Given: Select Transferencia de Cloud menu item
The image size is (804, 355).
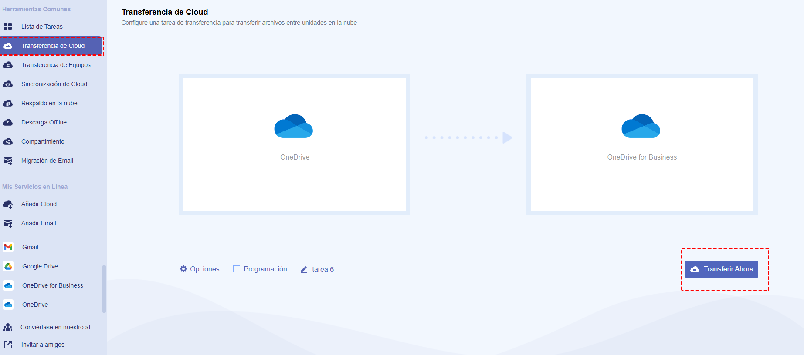Looking at the screenshot, I should click(x=51, y=46).
